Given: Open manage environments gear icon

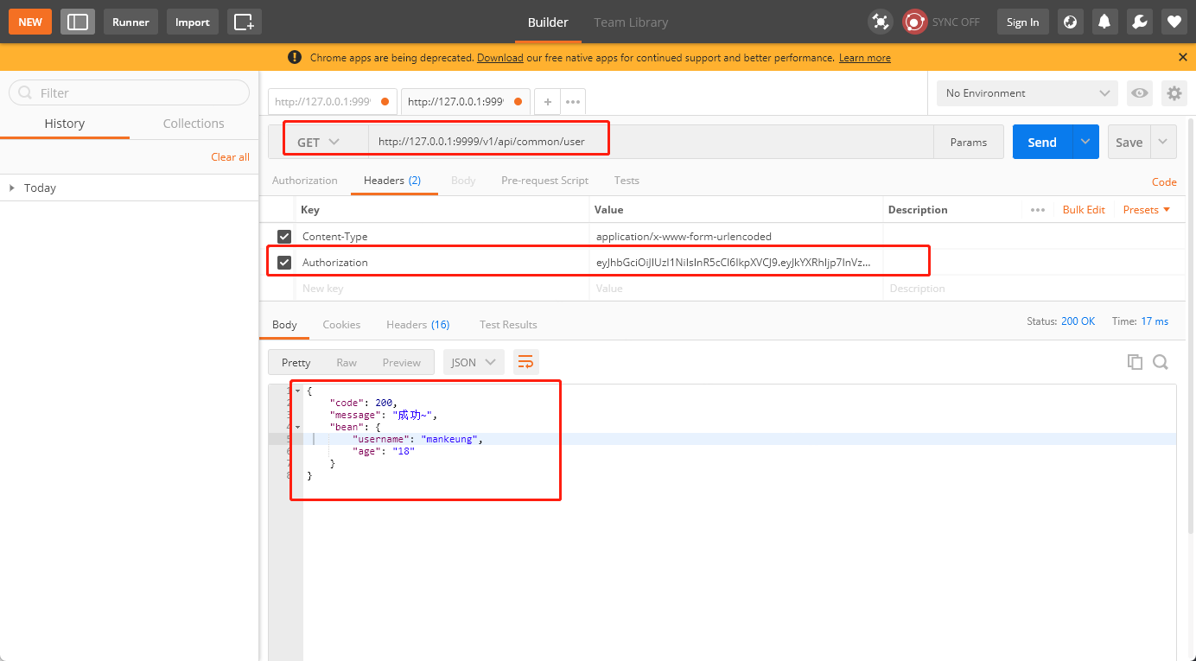Looking at the screenshot, I should coord(1174,93).
